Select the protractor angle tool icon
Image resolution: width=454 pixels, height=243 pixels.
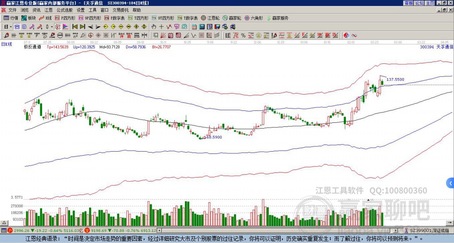point(83,35)
